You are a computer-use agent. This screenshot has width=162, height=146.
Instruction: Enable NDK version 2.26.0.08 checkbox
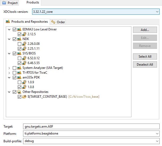pos(19,44)
